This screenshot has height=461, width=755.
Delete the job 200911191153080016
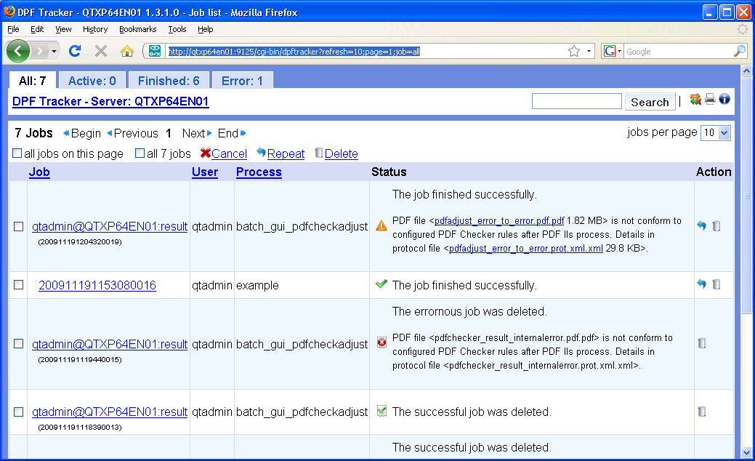click(x=716, y=284)
